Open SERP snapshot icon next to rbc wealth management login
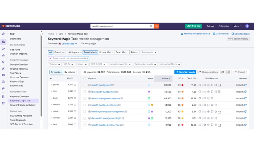Image resolution: width=254 pixels, height=152 pixels. click(x=123, y=118)
